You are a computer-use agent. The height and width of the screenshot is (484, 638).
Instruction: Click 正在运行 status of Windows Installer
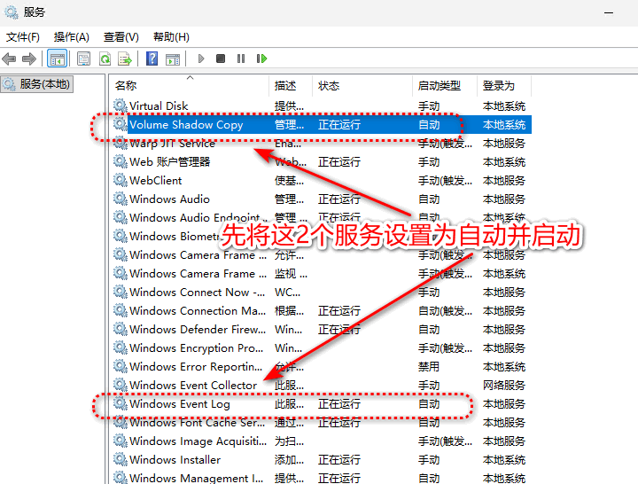(338, 460)
